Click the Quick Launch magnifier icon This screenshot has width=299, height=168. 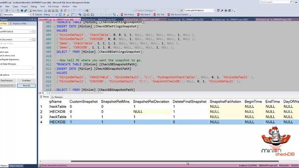(291, 2)
